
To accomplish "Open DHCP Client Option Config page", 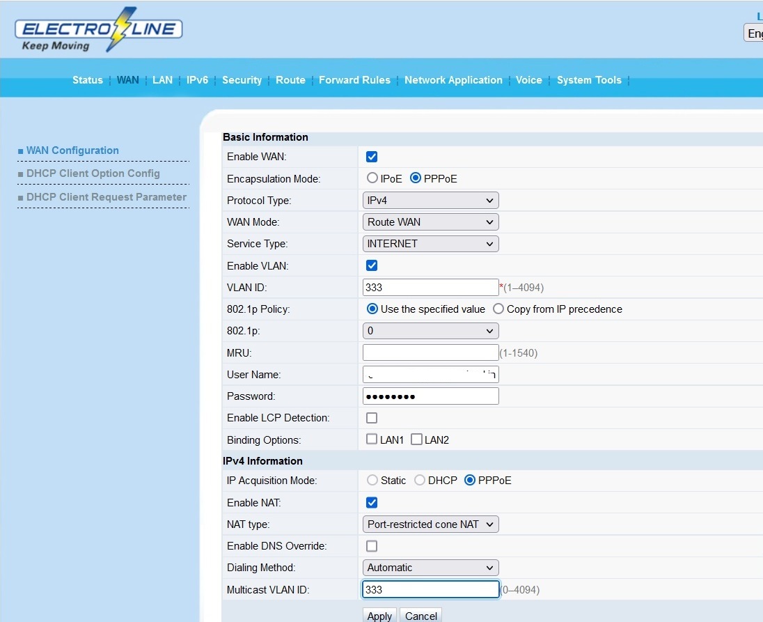I will [93, 173].
